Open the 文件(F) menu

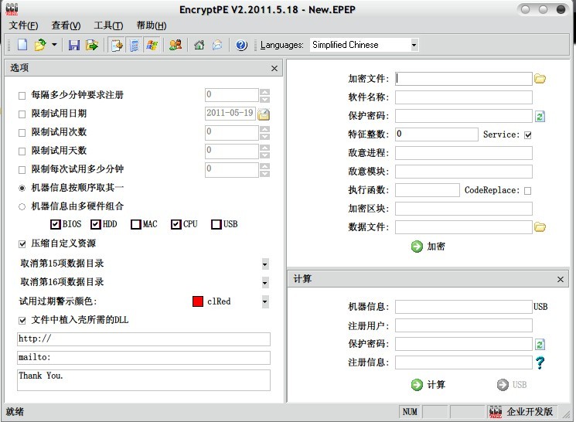click(23, 26)
